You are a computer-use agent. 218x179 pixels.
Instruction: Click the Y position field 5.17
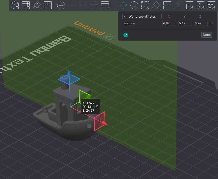click(x=185, y=23)
